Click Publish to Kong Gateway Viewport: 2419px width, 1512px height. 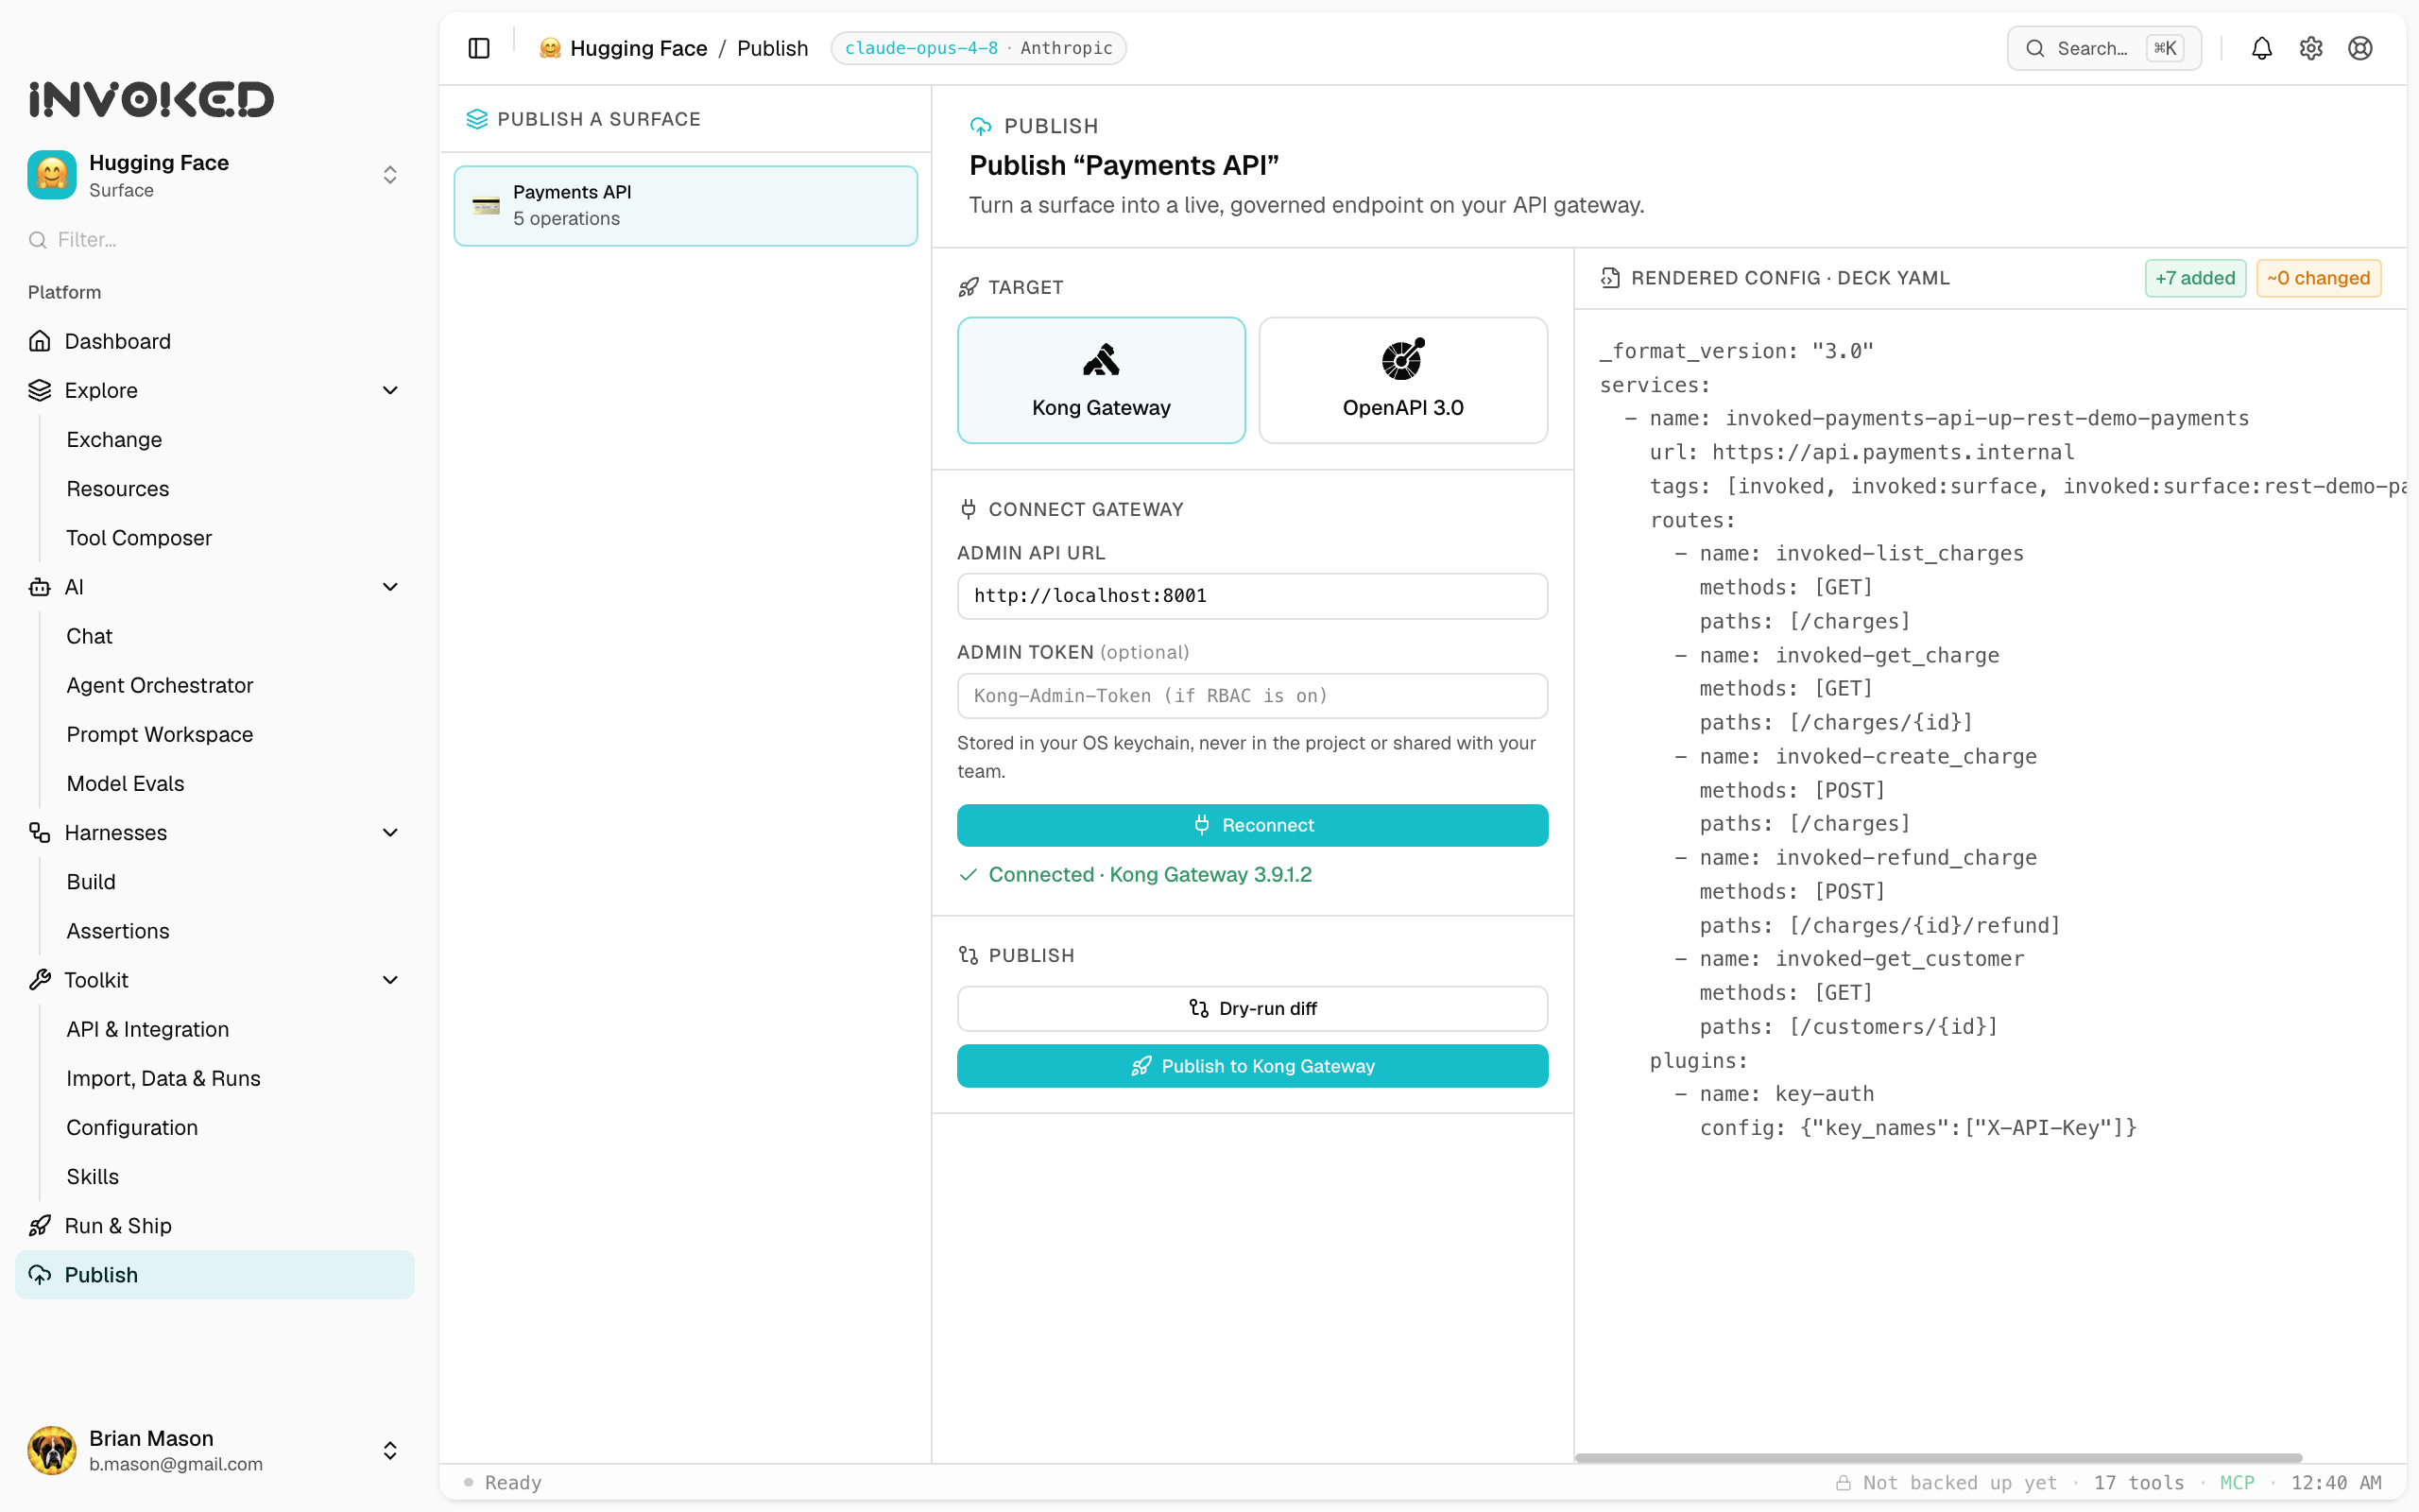[x=1251, y=1066]
